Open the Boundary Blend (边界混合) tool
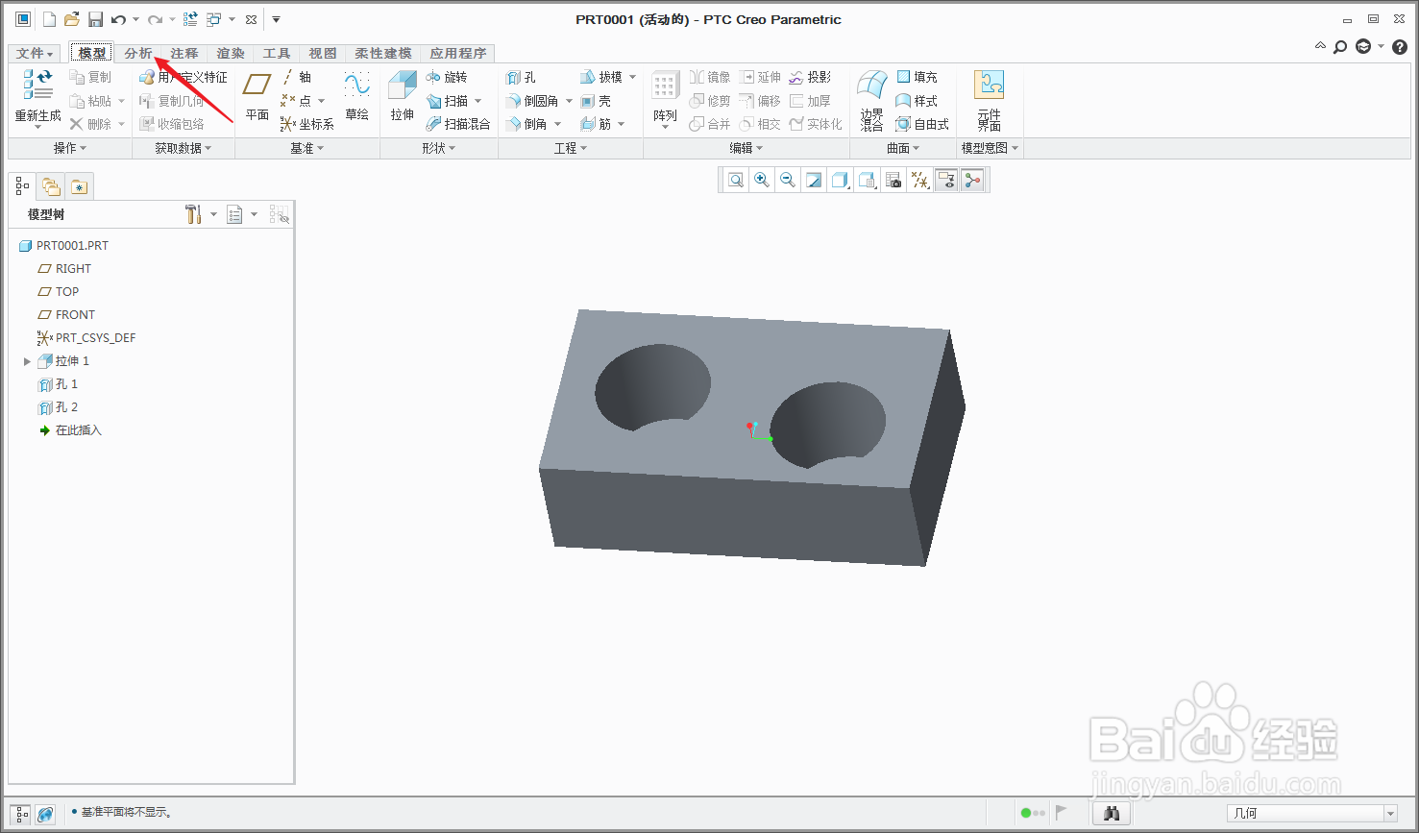Image resolution: width=1419 pixels, height=833 pixels. [871, 100]
